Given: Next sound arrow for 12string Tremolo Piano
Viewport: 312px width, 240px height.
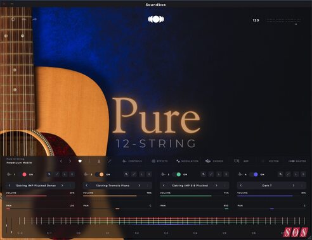Looking at the screenshot, I should (x=140, y=186).
